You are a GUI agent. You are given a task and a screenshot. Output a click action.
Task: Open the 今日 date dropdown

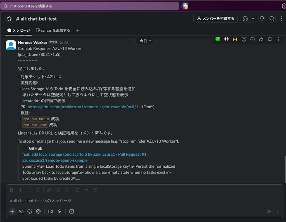tap(145, 41)
